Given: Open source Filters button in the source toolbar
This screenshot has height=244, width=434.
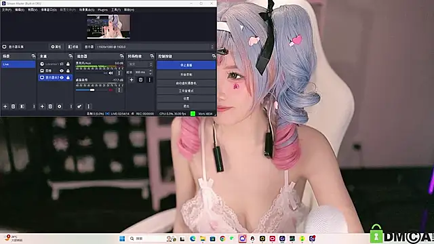Looking at the screenshot, I should click(x=73, y=47).
